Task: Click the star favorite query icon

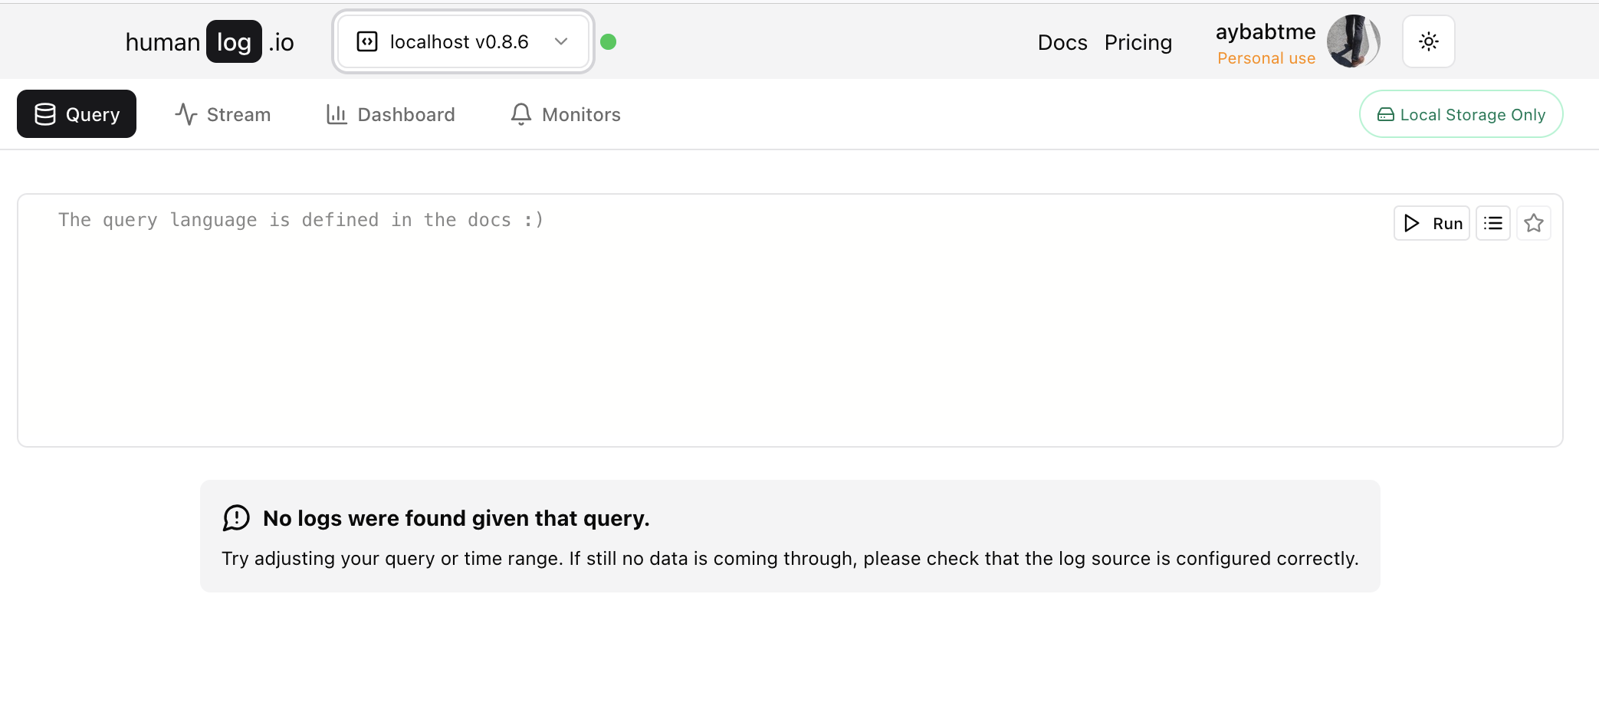Action: (x=1533, y=223)
